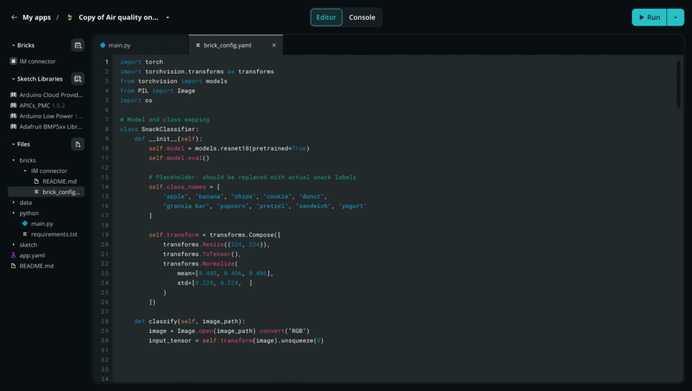Switch to Console view
The image size is (692, 391).
(362, 18)
